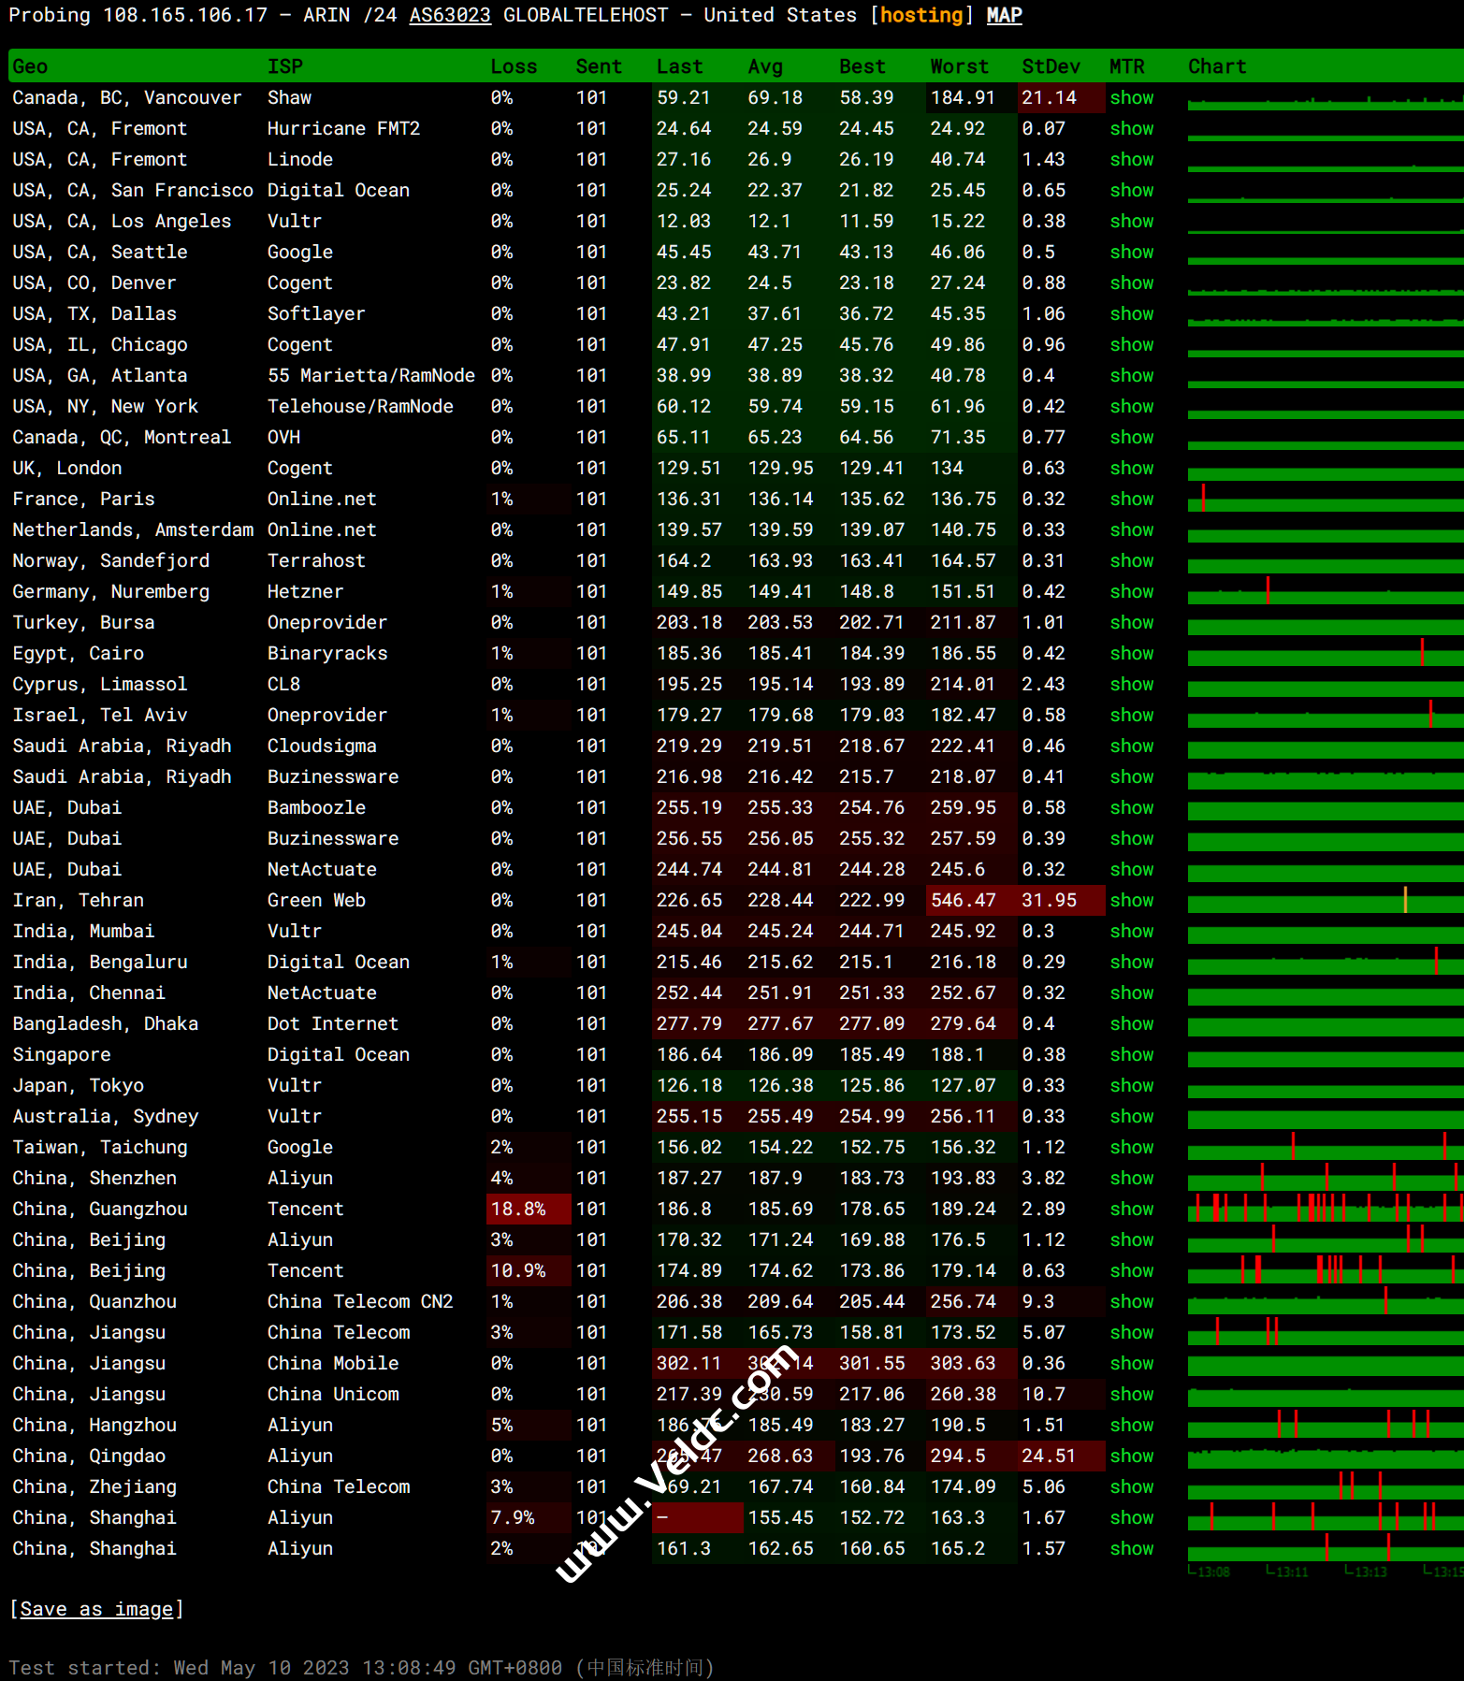Show MTR for Seattle Google row

(1131, 252)
